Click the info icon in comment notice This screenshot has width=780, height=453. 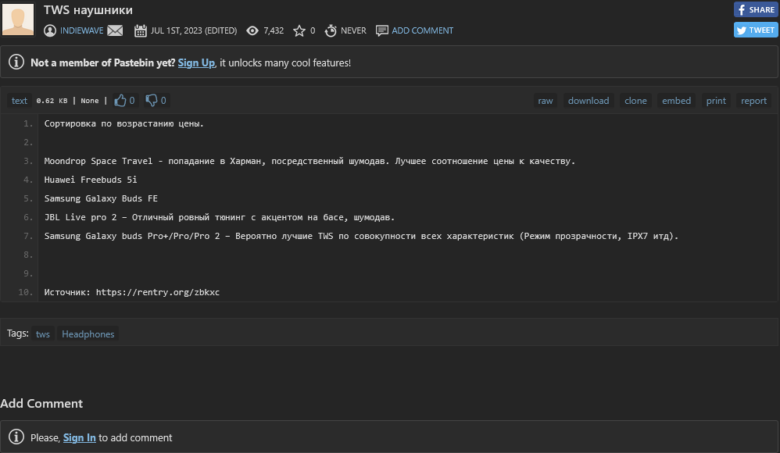pyautogui.click(x=16, y=437)
